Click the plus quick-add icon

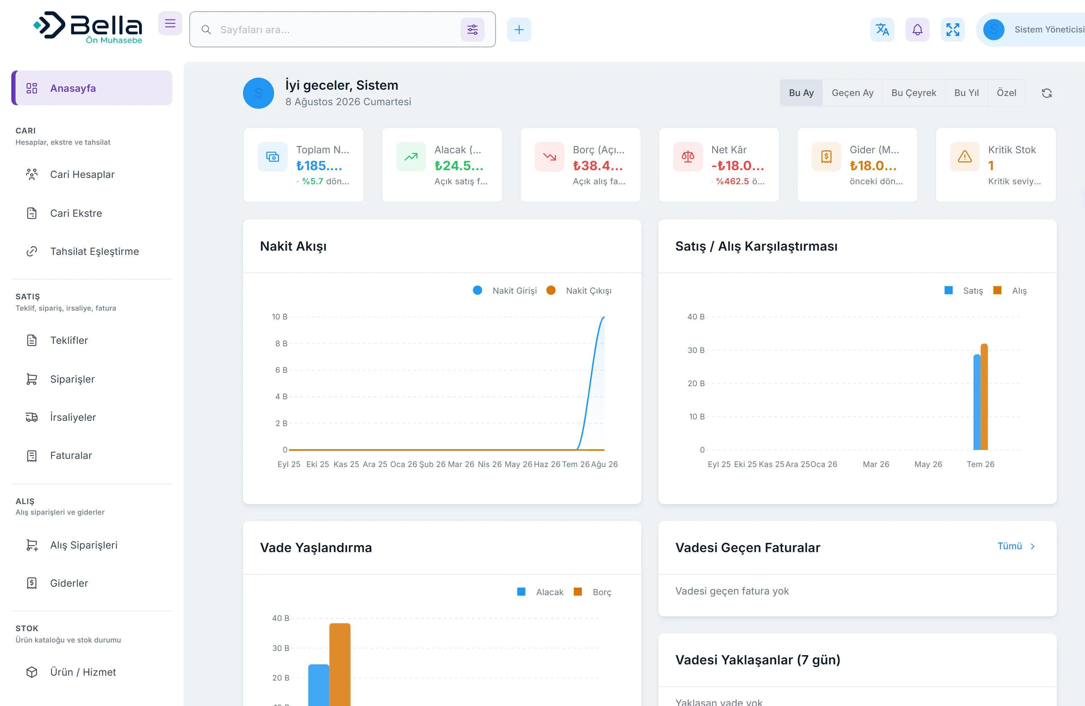(x=519, y=30)
